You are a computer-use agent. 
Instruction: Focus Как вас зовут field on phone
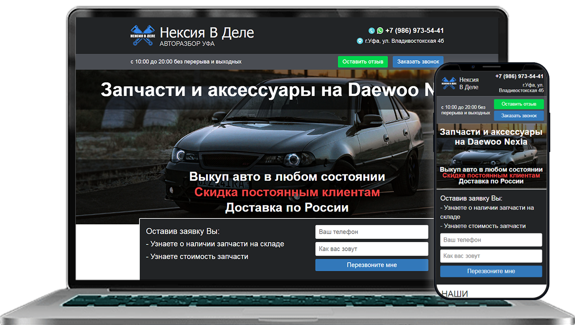coord(491,256)
